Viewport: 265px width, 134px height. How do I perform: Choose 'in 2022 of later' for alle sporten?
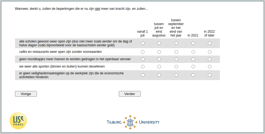coord(210,67)
